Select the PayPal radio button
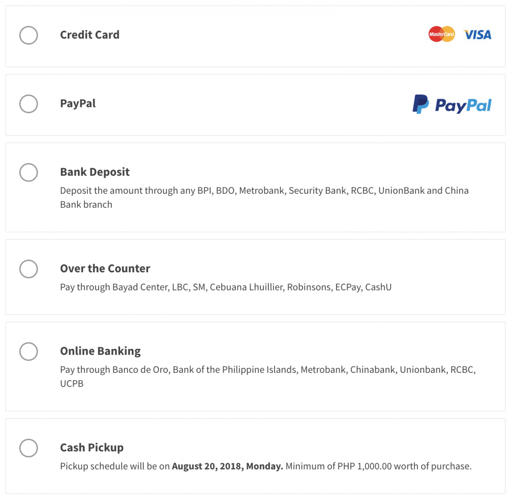This screenshot has height=496, width=511. (28, 104)
